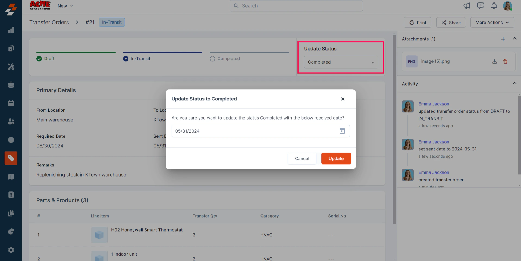Download the image (5).png attachment
The height and width of the screenshot is (261, 521).
click(494, 62)
